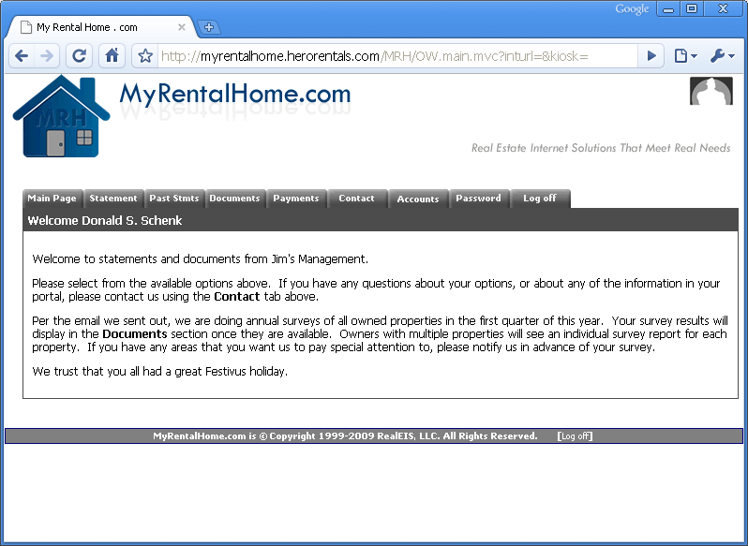
Task: Switch to the Past Stmts tab
Action: 174,199
